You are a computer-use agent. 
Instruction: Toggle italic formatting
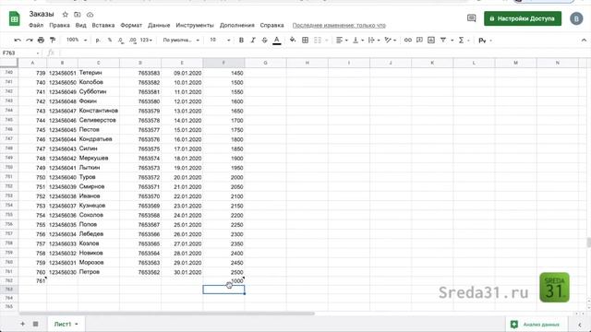253,40
